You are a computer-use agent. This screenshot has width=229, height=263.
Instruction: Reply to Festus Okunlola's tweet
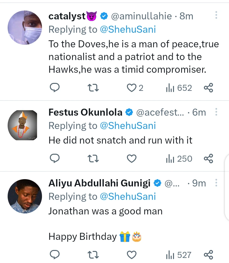55,158
